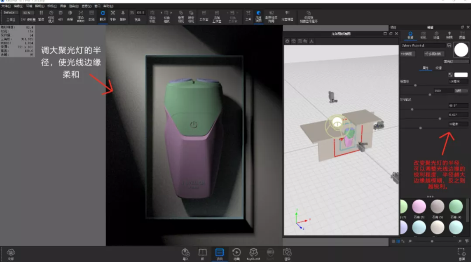This screenshot has width=471, height=262.
Task: Open the Tools toolbar button
Action: 248,16
